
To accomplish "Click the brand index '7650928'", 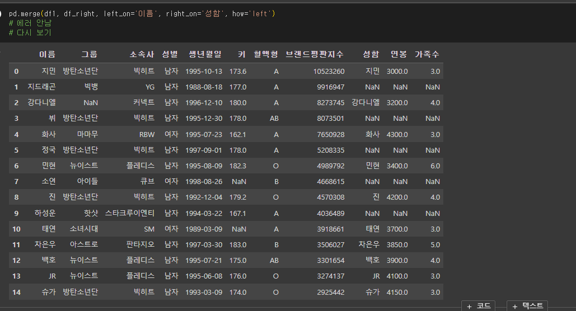I will [331, 134].
